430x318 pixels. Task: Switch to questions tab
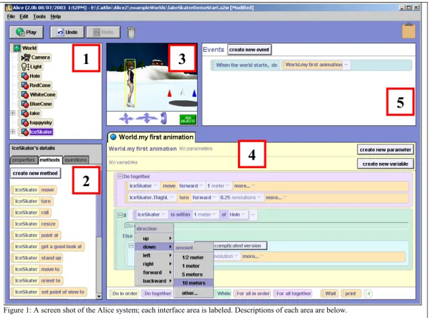tap(76, 160)
